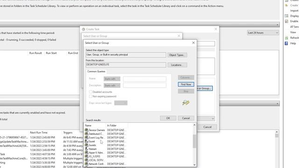Click the From this location field
The height and width of the screenshot is (168, 299).
pos(126,65)
